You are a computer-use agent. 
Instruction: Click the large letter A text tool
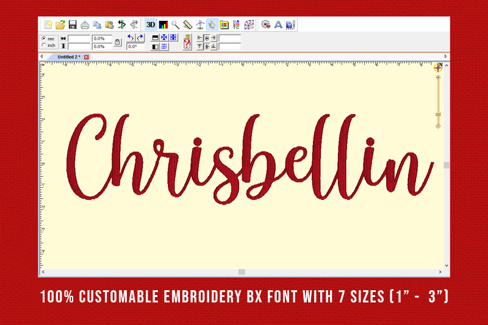click(x=278, y=24)
